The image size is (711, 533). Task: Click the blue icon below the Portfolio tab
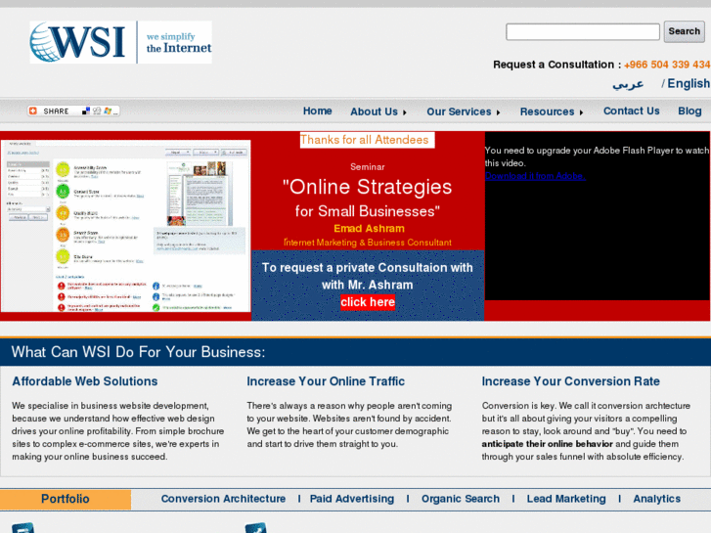pyautogui.click(x=22, y=528)
